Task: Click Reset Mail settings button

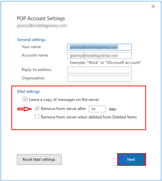Action: coord(39,159)
